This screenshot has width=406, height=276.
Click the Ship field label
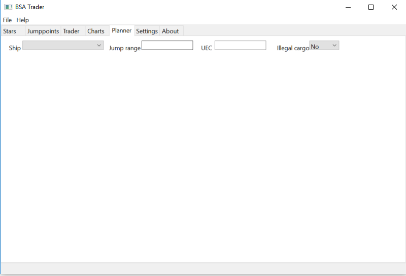coord(15,48)
